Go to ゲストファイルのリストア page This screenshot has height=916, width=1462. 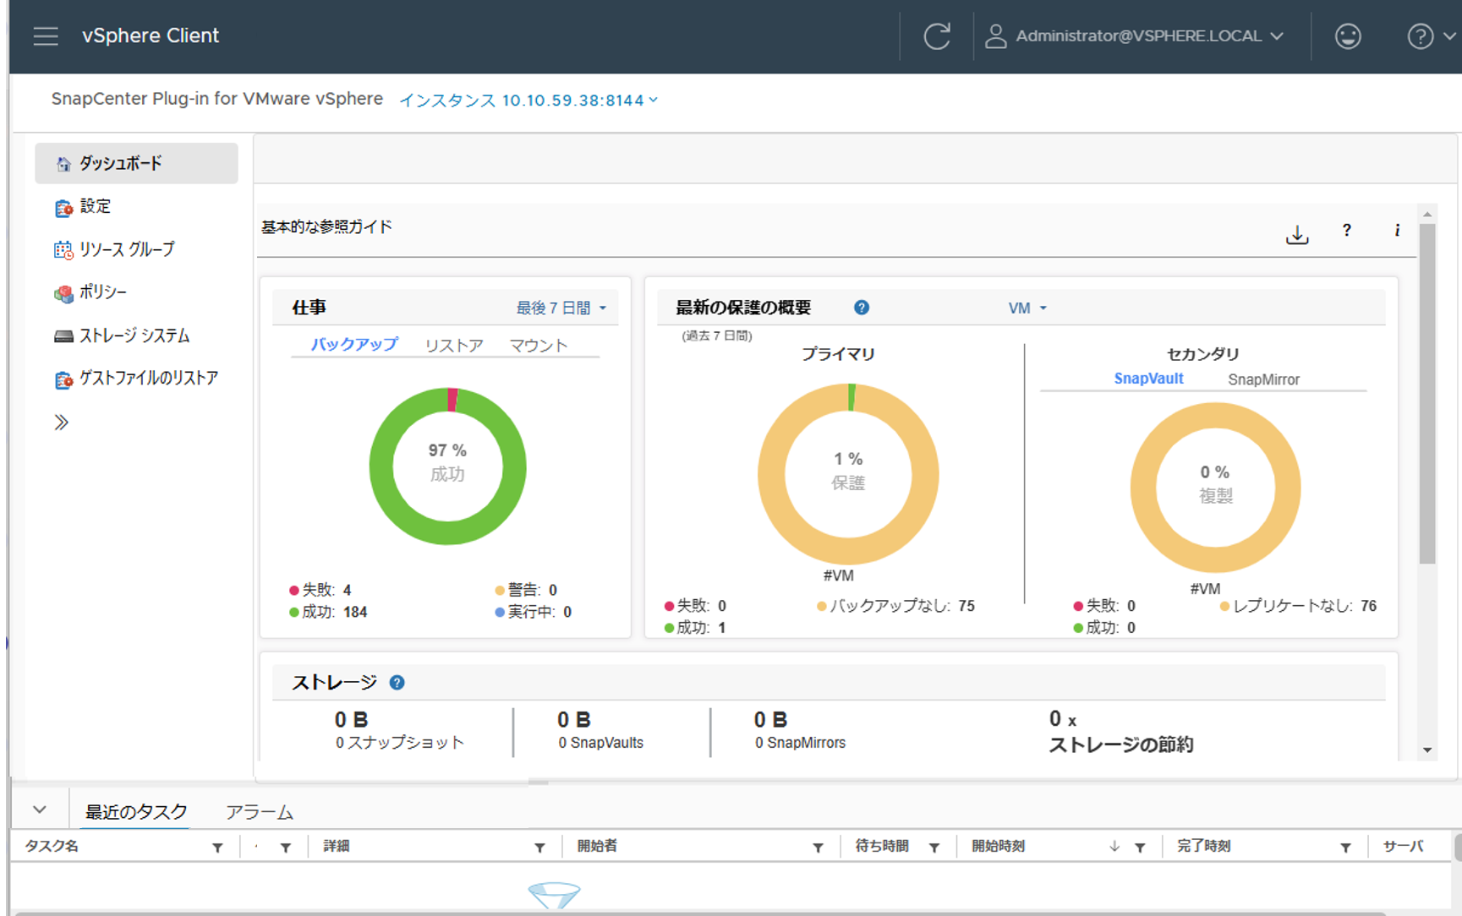pyautogui.click(x=149, y=379)
